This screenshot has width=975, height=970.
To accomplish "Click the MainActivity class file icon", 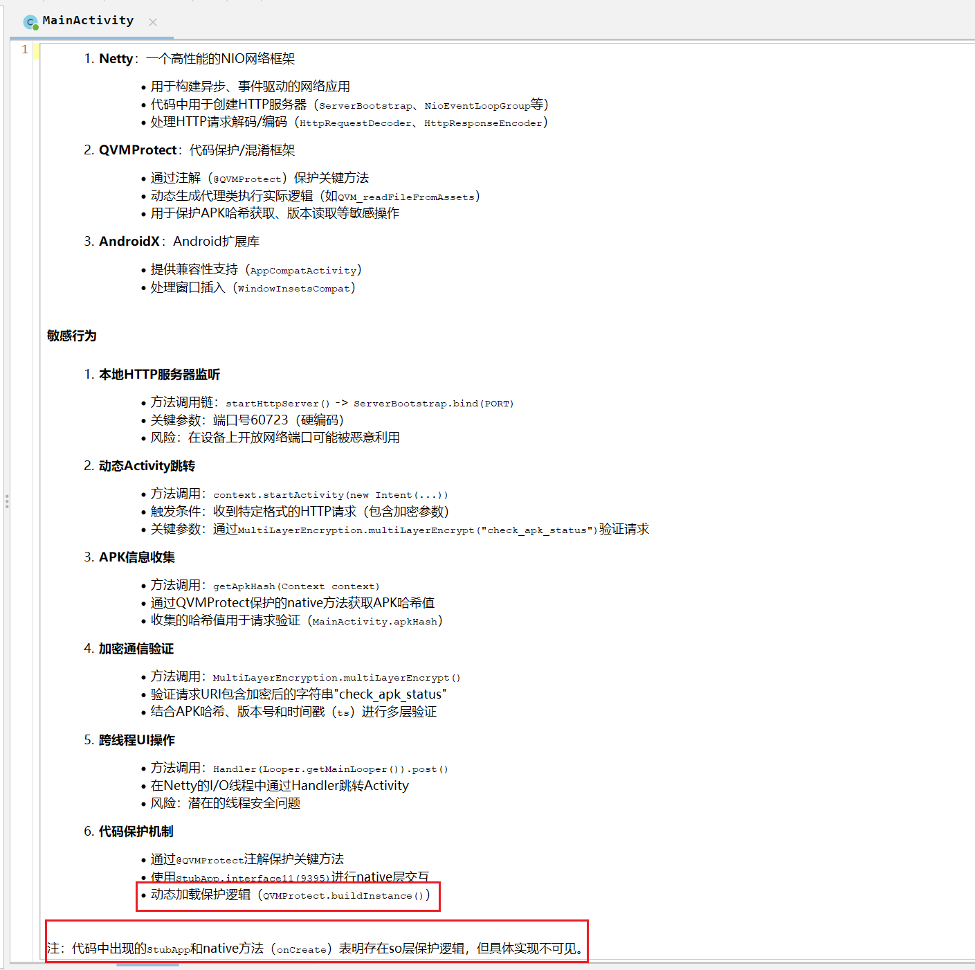I will 30,22.
